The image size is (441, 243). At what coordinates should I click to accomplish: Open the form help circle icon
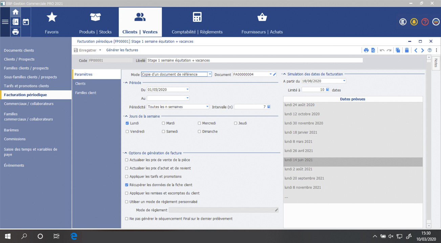[429, 50]
